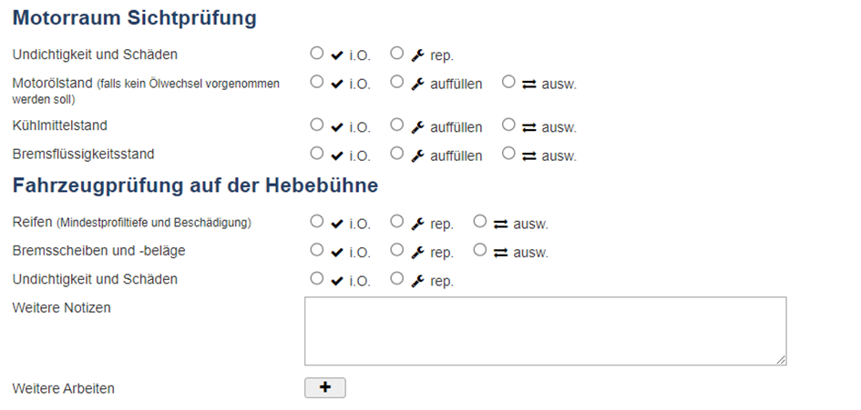The image size is (861, 410).
Task: Select ausw. radio for Reifen
Action: tap(480, 222)
